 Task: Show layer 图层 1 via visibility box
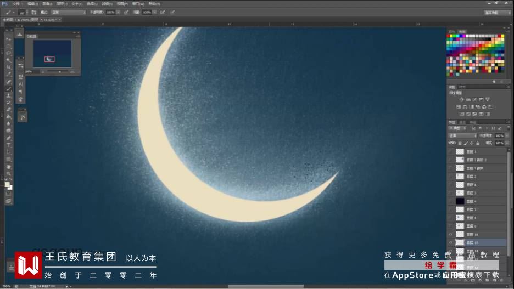[x=451, y=151]
